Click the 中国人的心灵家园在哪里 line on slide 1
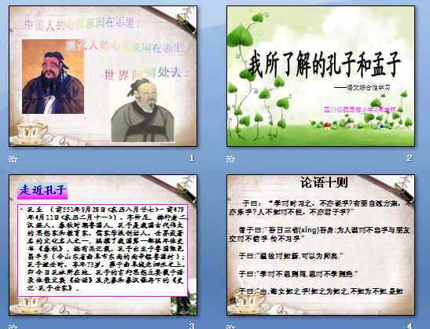The height and width of the screenshot is (329, 430). (x=83, y=24)
